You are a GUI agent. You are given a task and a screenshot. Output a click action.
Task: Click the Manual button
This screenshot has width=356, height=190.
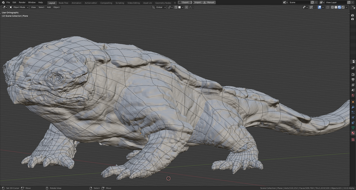point(209,2)
